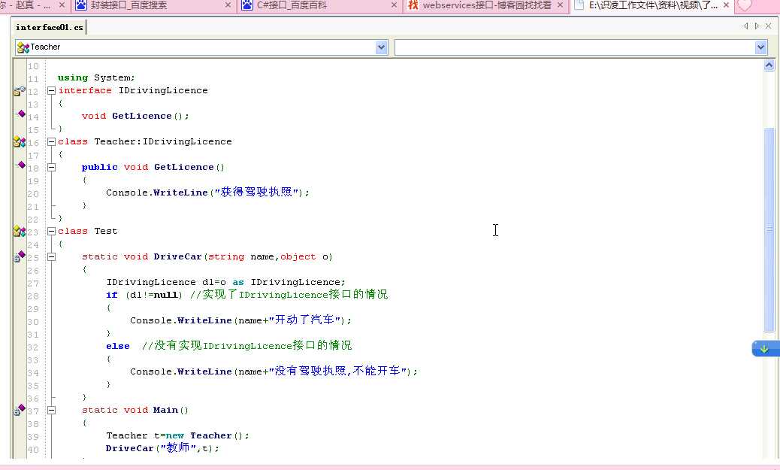Click the comment "没有实现IDrivingLicence接口的情况" on line 32
The image size is (780, 470).
pos(246,345)
